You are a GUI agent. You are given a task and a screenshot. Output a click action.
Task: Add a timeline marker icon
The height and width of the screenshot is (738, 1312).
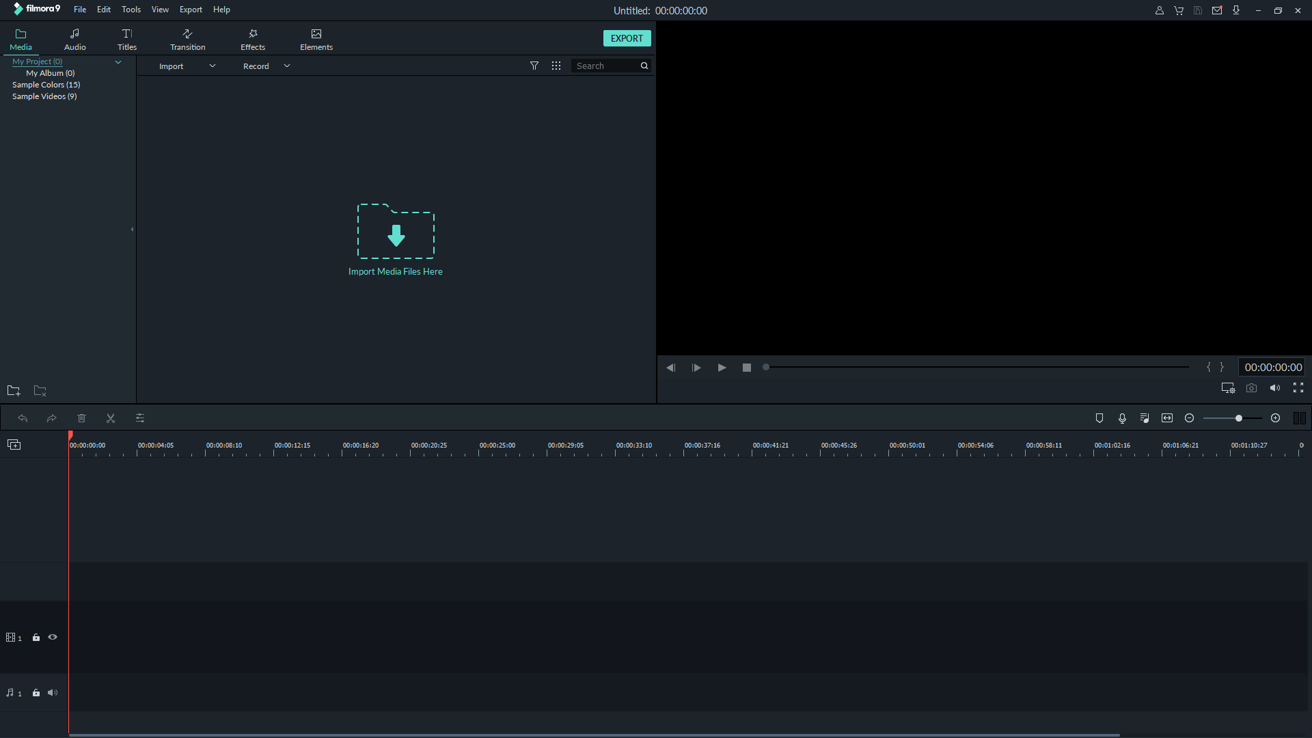pos(1099,418)
